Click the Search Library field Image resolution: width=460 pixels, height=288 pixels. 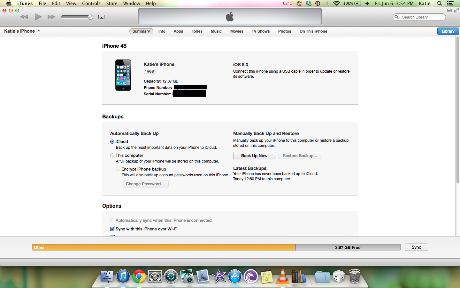pyautogui.click(x=419, y=17)
